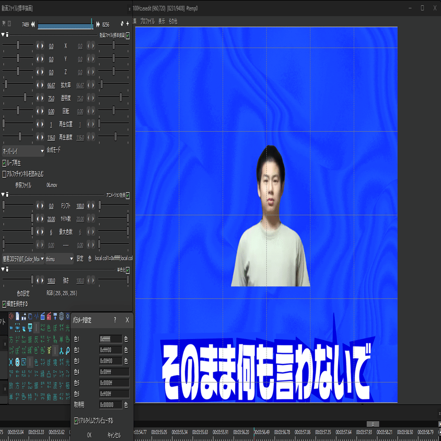The width and height of the screenshot is (441, 441).
Task: Select the 極 effect icon in palette
Action: point(68,385)
